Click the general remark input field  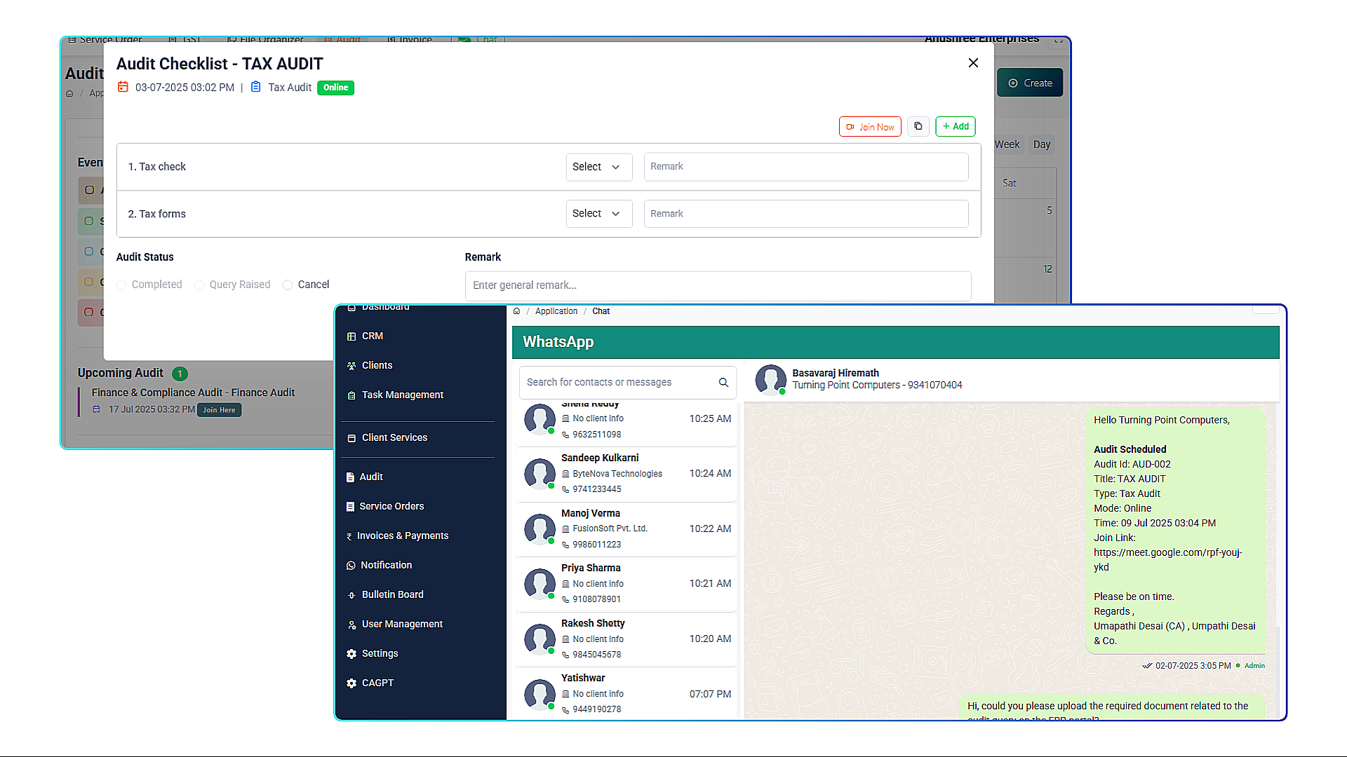[x=718, y=285]
